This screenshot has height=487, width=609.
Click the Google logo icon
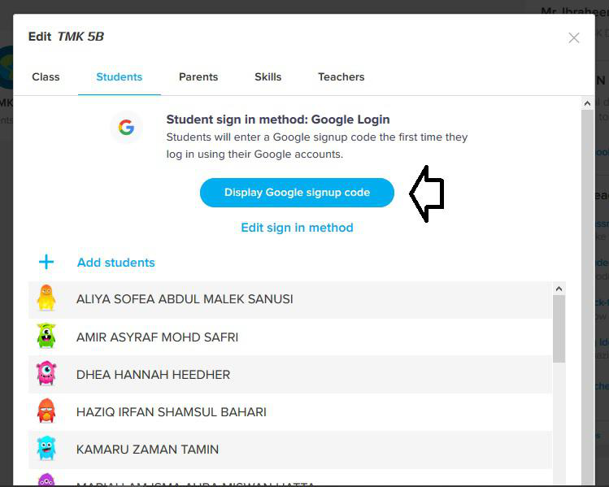click(x=126, y=128)
